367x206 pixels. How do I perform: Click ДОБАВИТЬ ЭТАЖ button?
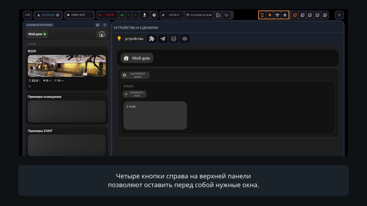click(134, 94)
